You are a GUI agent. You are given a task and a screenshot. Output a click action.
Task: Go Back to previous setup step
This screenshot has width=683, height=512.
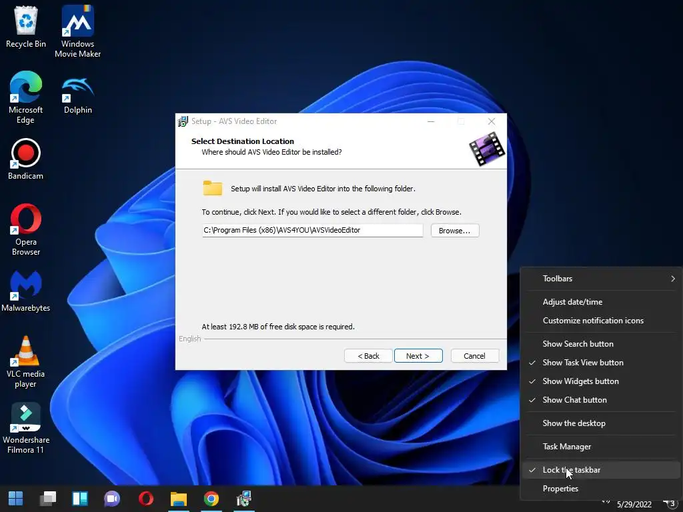coord(368,356)
